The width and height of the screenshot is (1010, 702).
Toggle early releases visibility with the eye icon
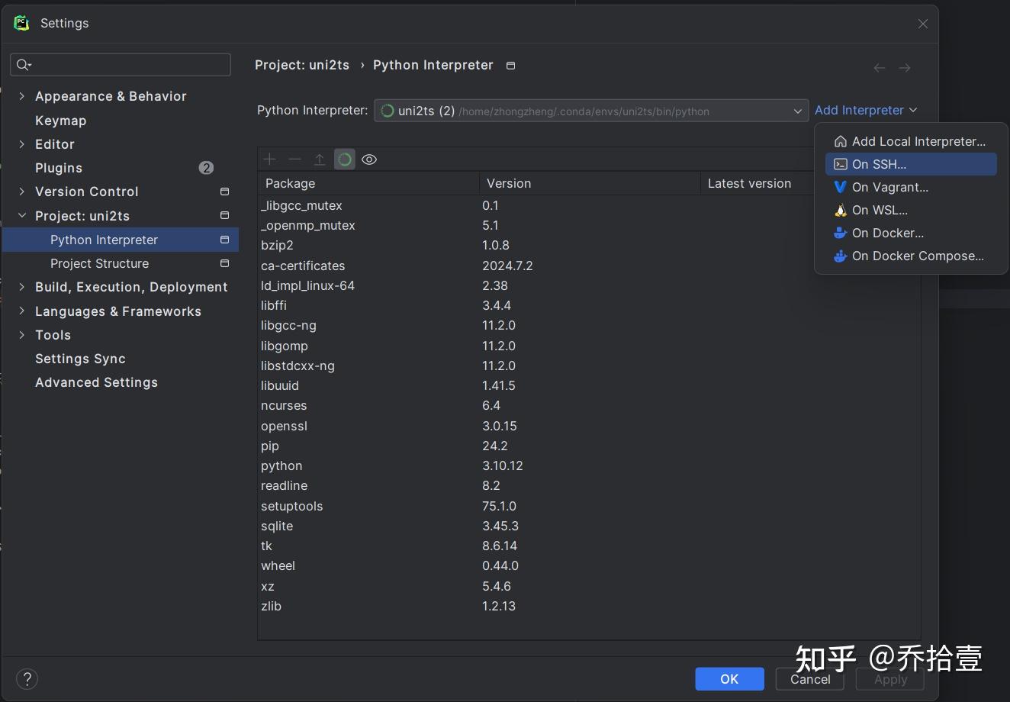point(369,159)
